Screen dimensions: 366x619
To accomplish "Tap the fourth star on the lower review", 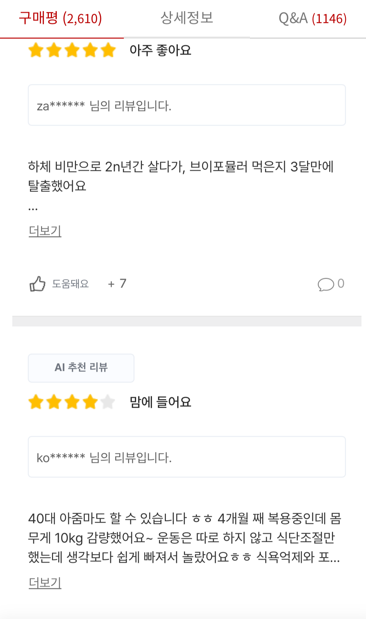I will click(x=90, y=402).
